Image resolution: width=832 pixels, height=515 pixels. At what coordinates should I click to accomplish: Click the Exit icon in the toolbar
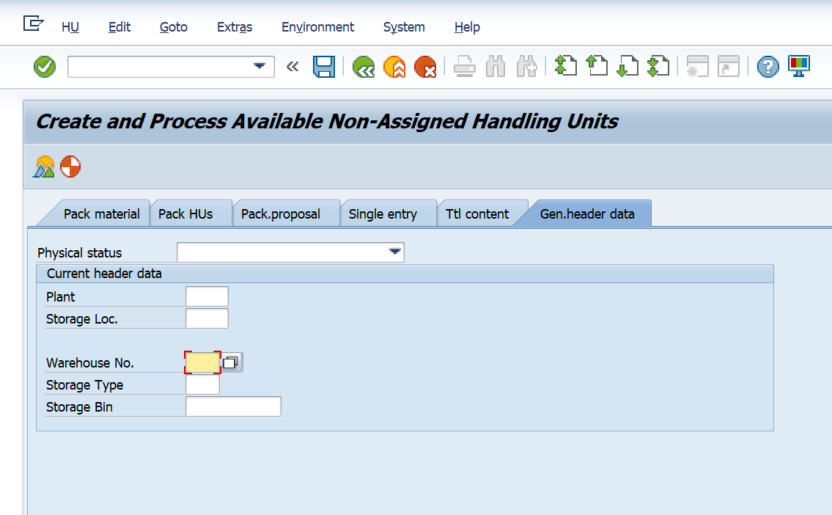(394, 66)
